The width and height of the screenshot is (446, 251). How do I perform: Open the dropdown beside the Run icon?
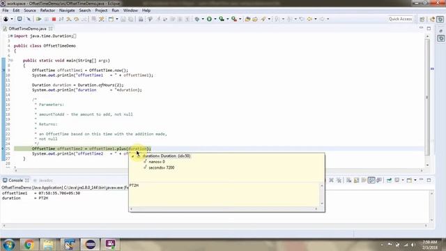[x=215, y=19]
